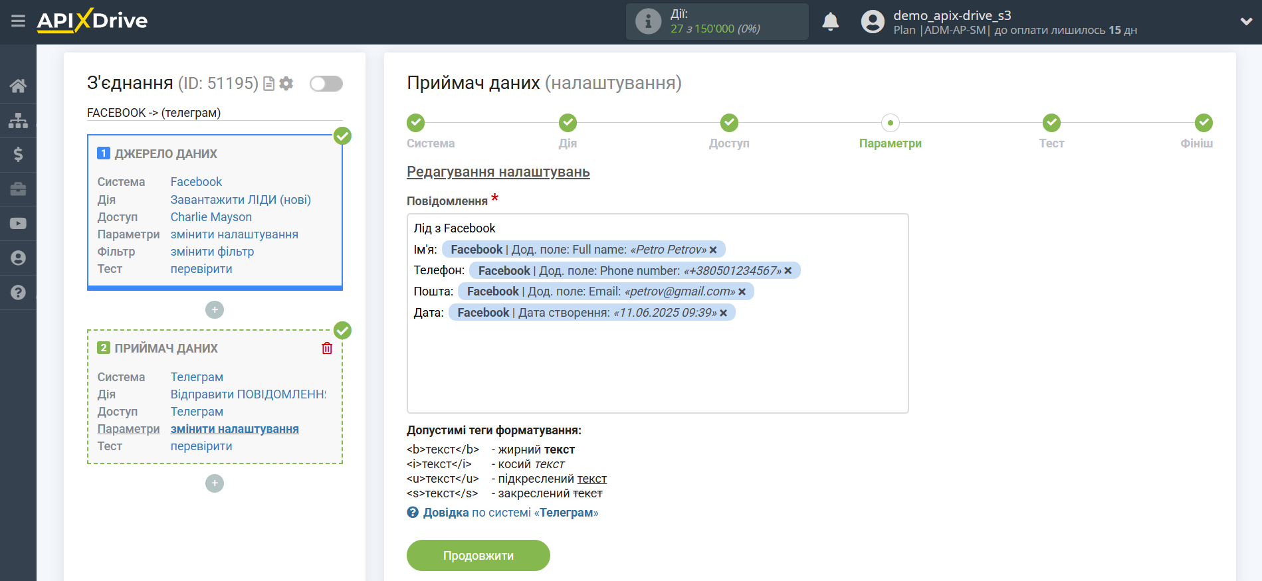Click Charlie Mayson access link
This screenshot has height=581, width=1262.
[211, 217]
